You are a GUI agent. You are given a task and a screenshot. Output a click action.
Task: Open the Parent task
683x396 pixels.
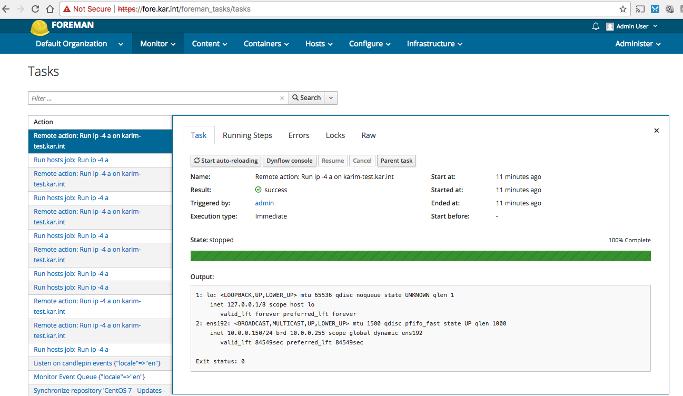(397, 161)
